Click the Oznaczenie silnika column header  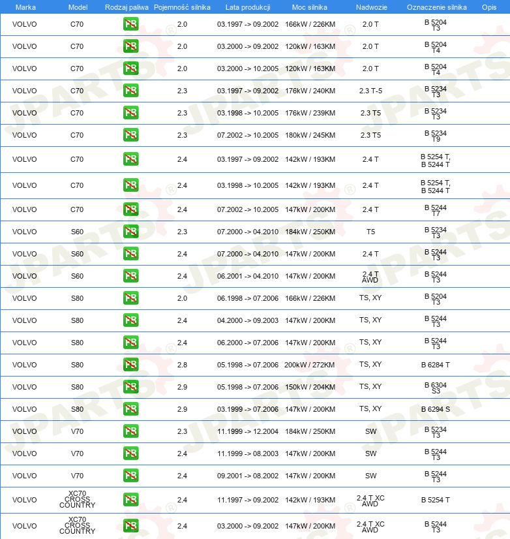click(x=437, y=7)
